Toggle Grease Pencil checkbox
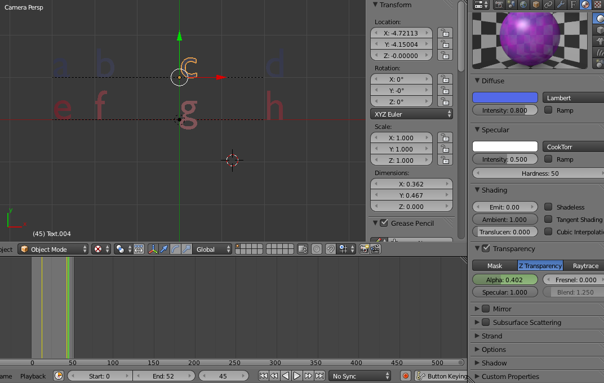The height and width of the screenshot is (383, 604). pyautogui.click(x=384, y=223)
